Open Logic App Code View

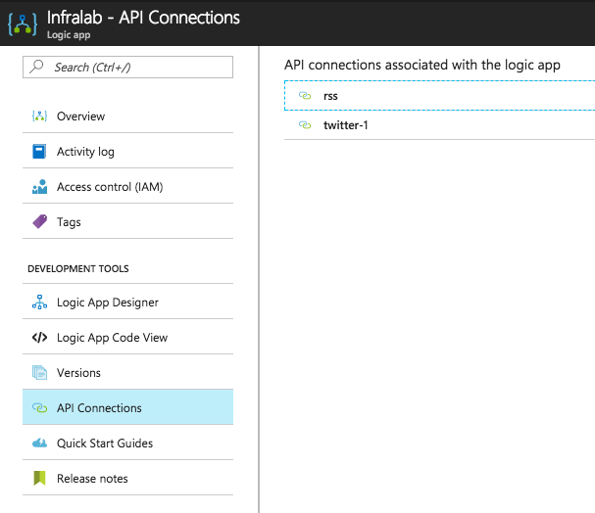tap(127, 337)
